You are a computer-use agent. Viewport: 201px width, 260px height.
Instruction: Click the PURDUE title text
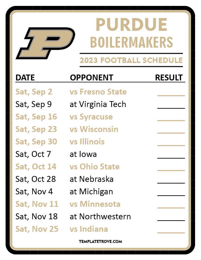[x=131, y=25]
